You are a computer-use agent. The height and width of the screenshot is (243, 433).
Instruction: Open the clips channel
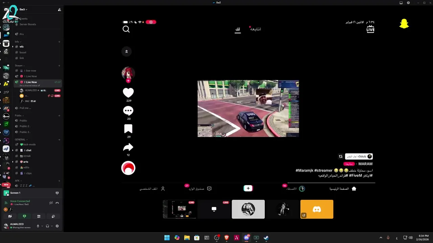click(x=37, y=173)
